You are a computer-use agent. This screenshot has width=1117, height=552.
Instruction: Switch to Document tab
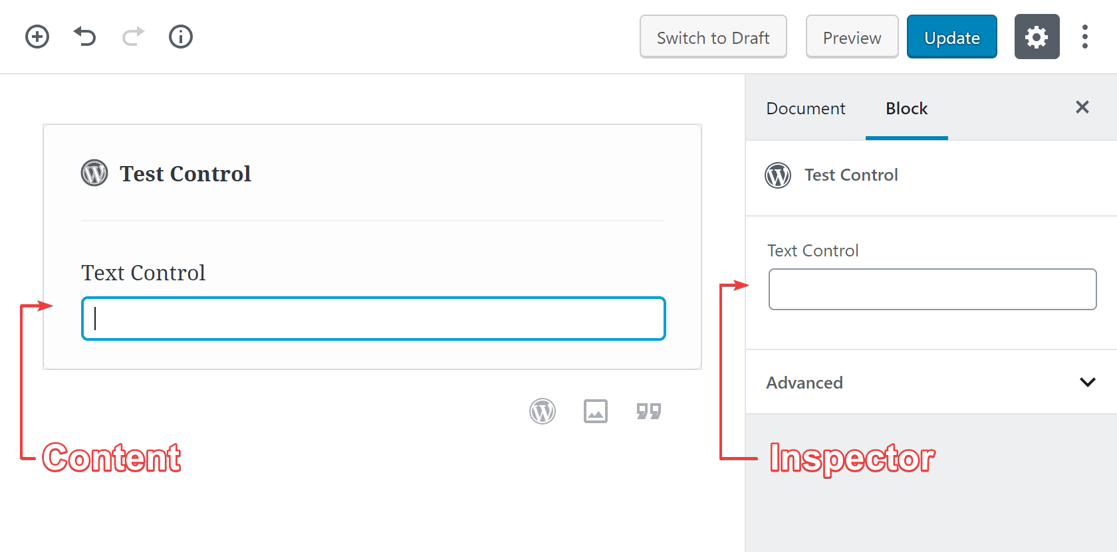coord(806,108)
